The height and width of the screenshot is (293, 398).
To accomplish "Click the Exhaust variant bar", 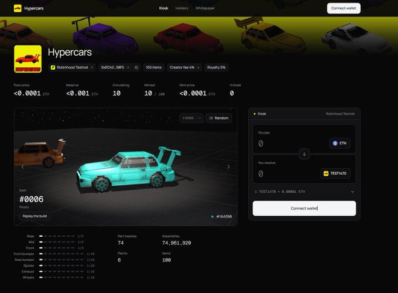I will [61, 271].
